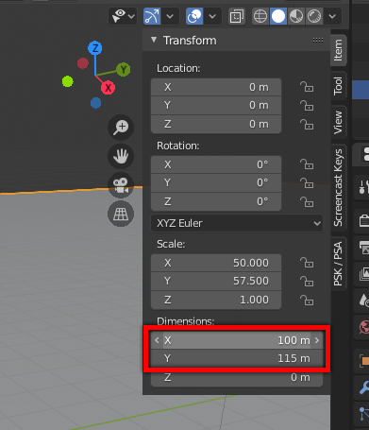Lock the Location X value

click(307, 87)
